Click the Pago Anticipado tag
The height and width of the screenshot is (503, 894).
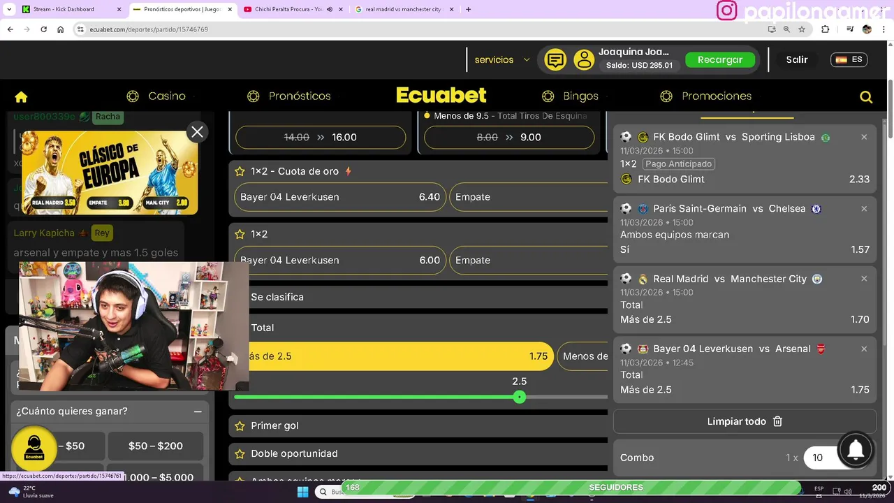679,164
